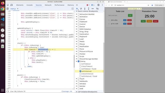Open Files manager from the dock
Image resolution: width=165 pixels, height=93 pixels.
[x=3, y=14]
